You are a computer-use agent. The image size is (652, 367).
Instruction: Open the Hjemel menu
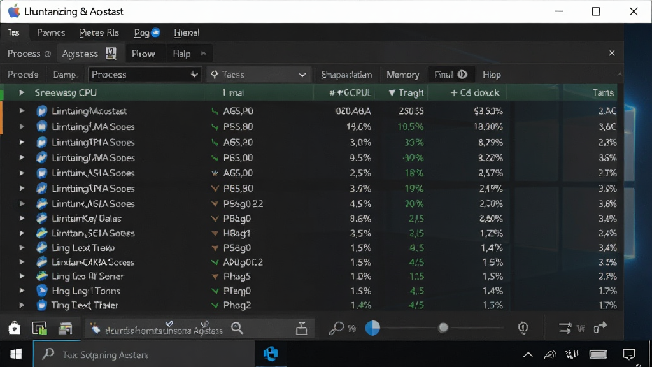click(x=187, y=32)
